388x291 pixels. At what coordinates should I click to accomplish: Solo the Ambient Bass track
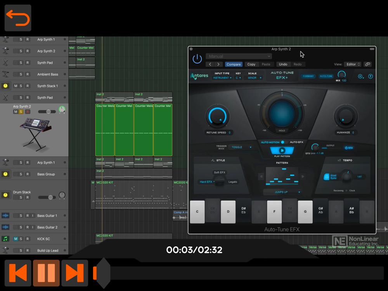click(21, 74)
